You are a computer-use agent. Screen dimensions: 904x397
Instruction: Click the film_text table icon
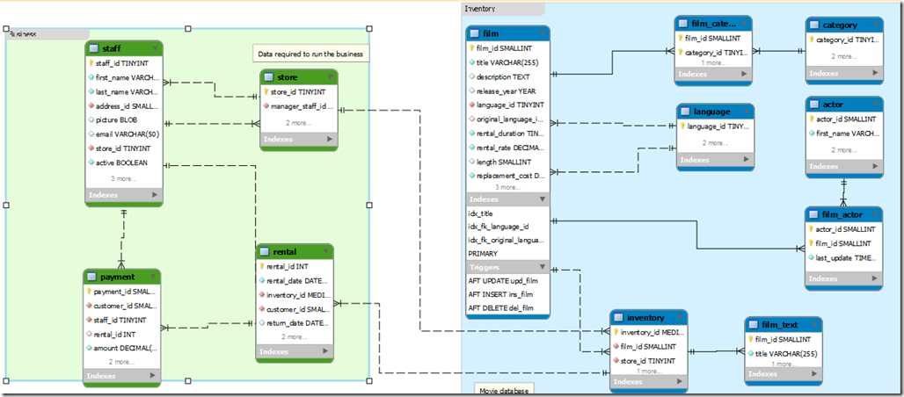click(x=754, y=325)
